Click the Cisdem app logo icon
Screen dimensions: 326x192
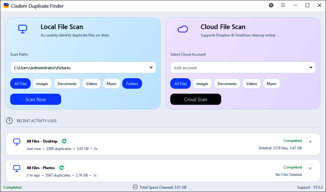tap(6, 6)
